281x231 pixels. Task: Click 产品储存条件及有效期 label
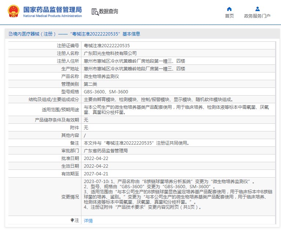57,120
